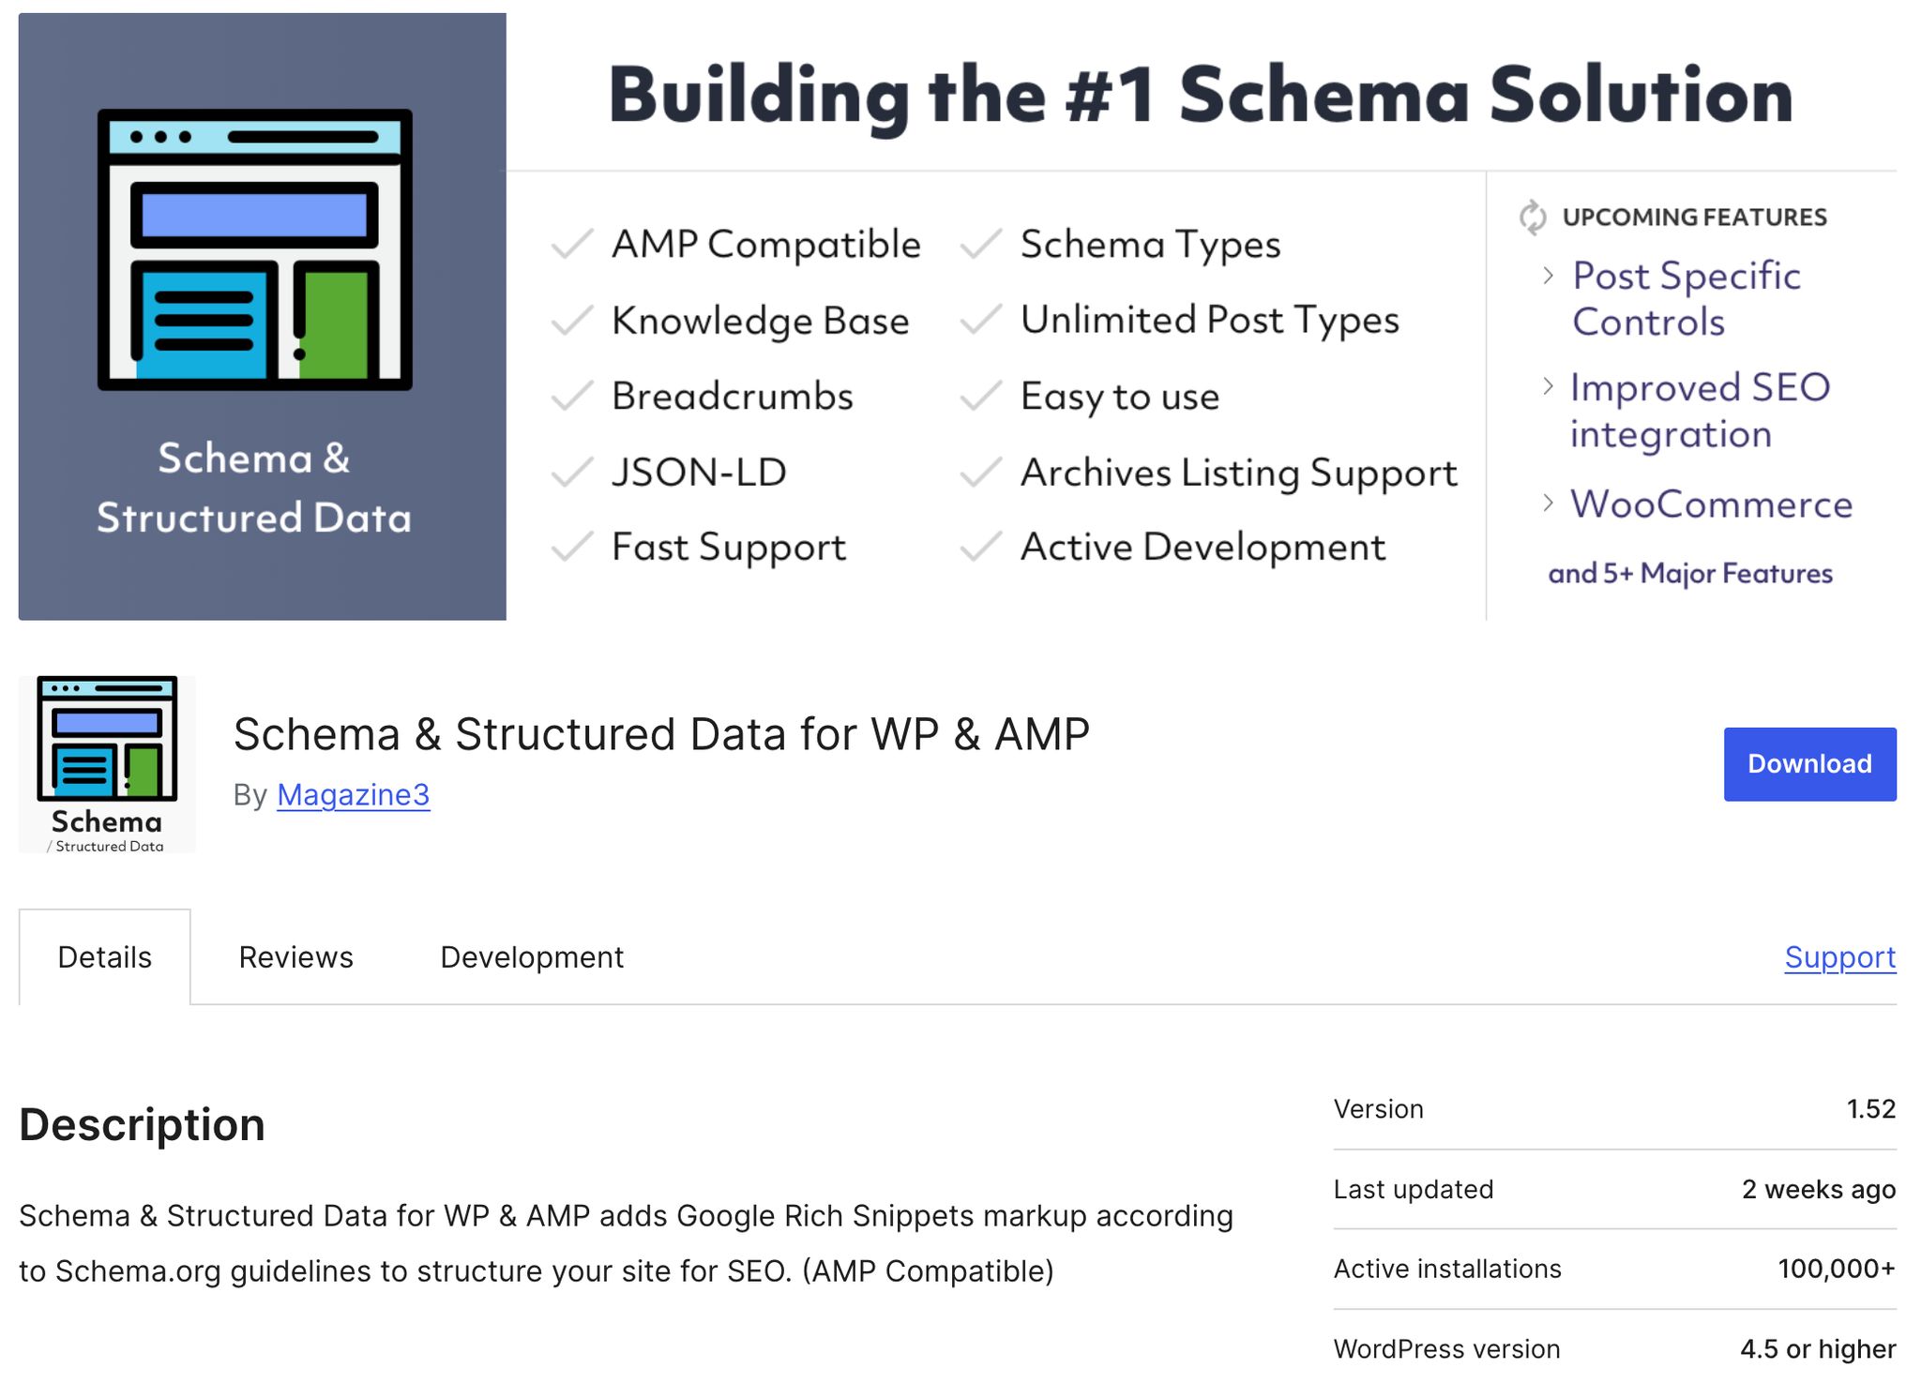1921x1383 pixels.
Task: Click the checkmark next to Easy to use
Action: 981,397
